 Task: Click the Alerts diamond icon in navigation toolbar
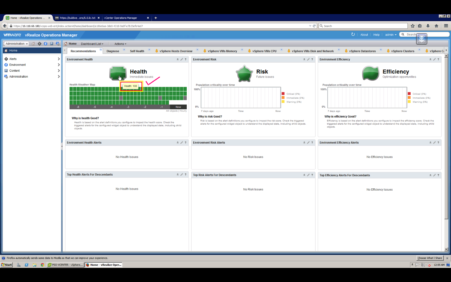pos(39,44)
